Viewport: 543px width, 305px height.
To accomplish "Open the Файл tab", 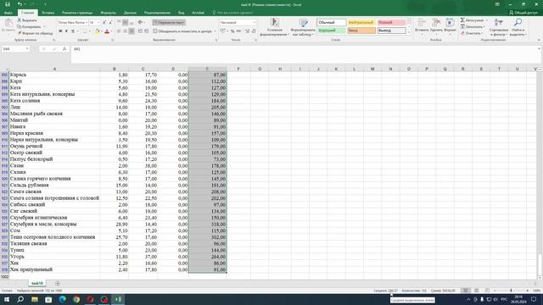I will click(8, 13).
